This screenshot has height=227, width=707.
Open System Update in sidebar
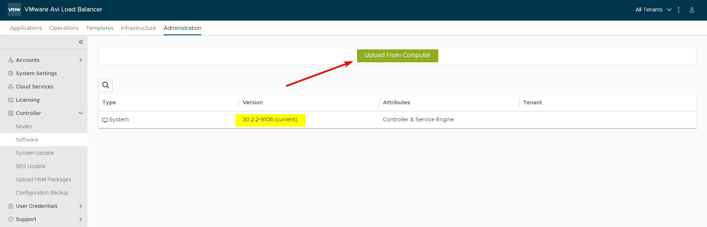35,153
